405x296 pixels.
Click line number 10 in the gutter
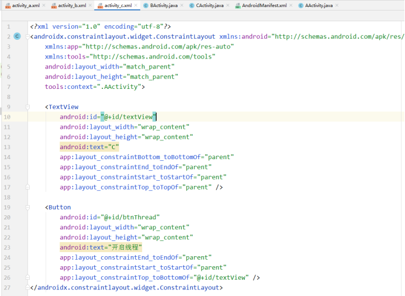pos(7,117)
